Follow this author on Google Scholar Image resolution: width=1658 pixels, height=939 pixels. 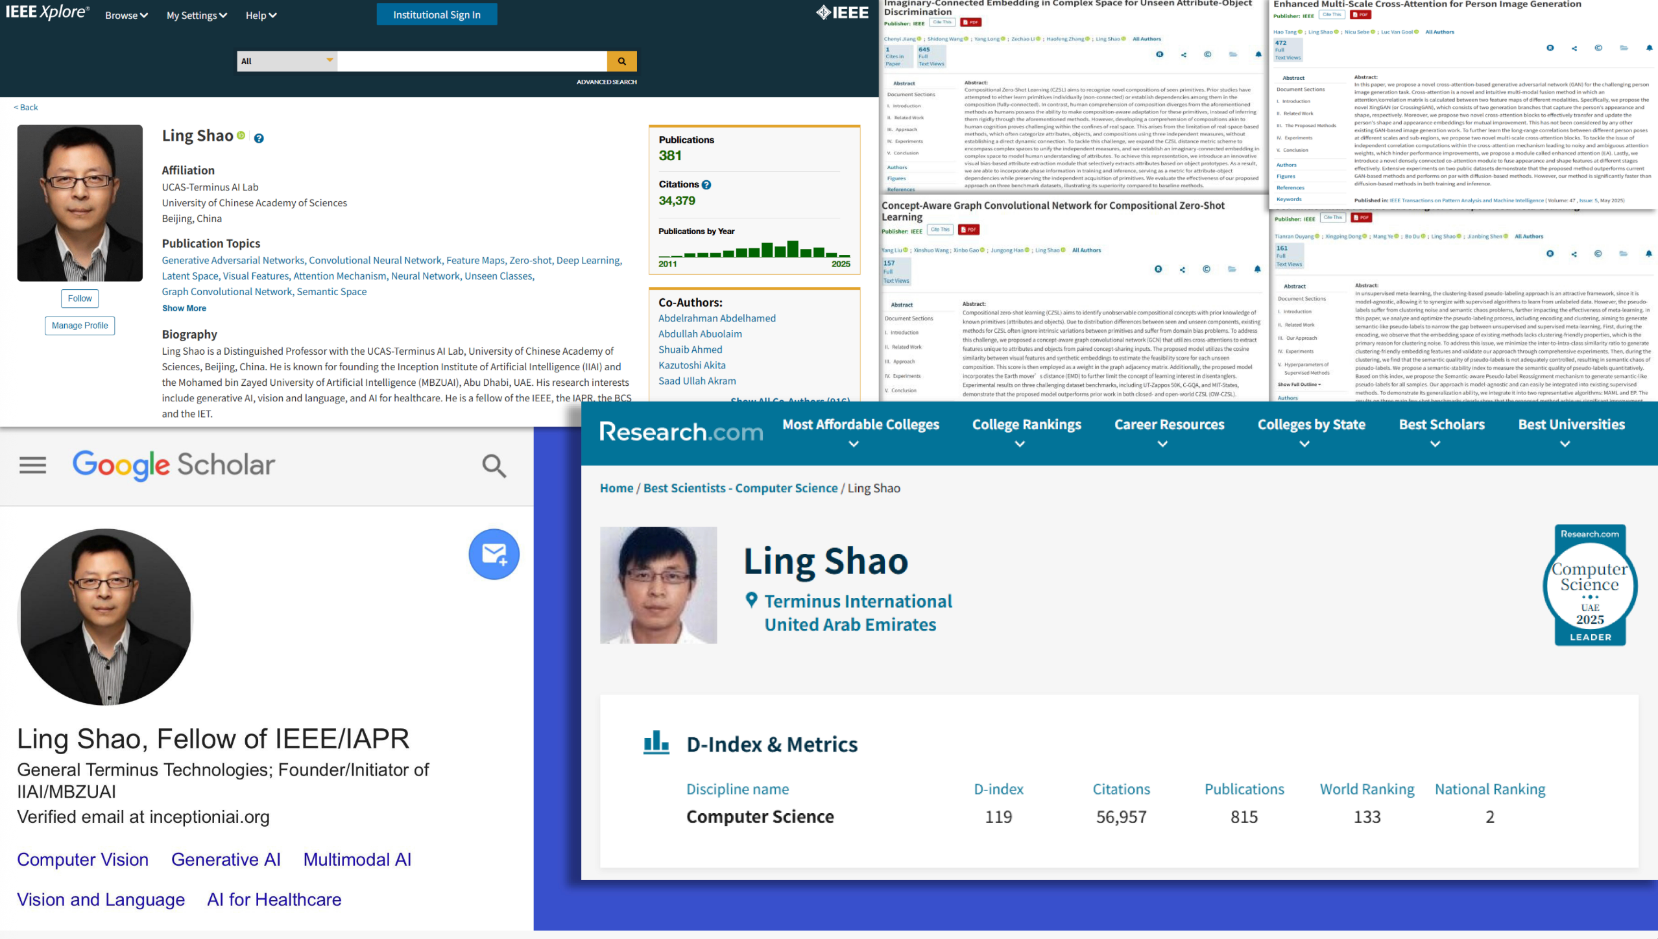pos(494,554)
